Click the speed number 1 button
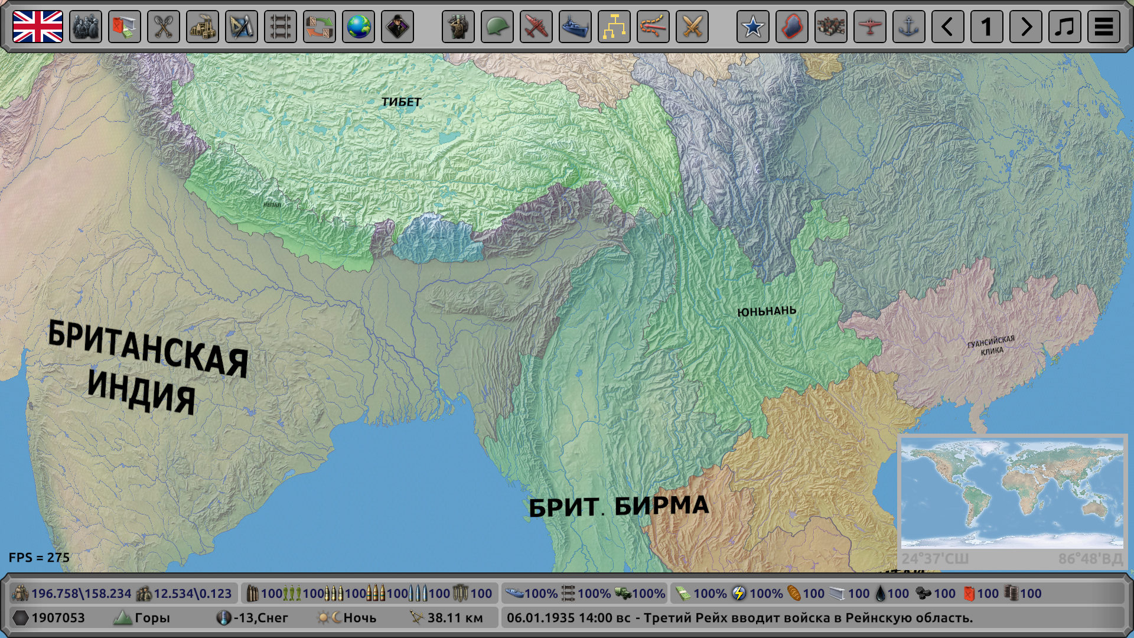1134x638 pixels. click(x=987, y=27)
